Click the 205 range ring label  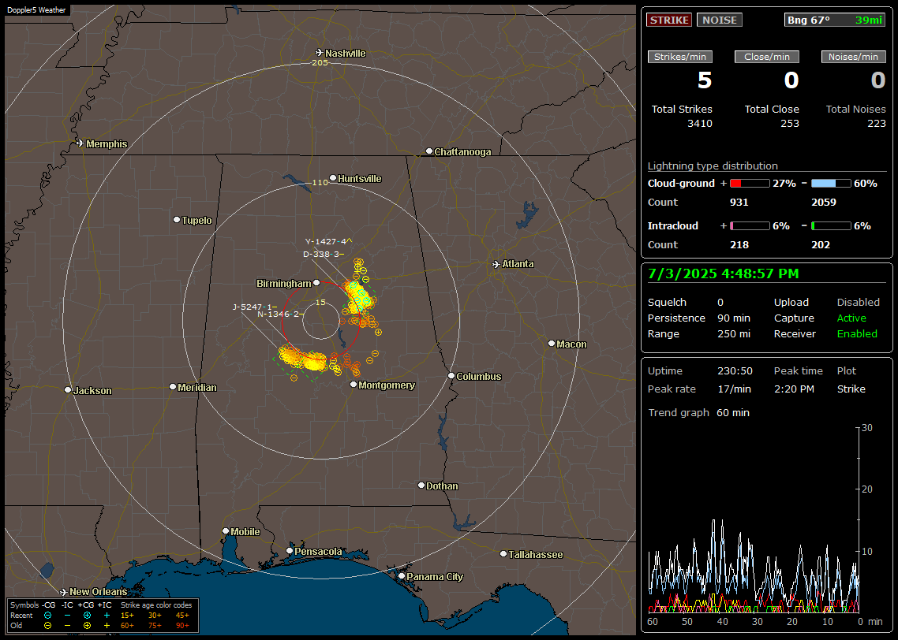coord(320,63)
